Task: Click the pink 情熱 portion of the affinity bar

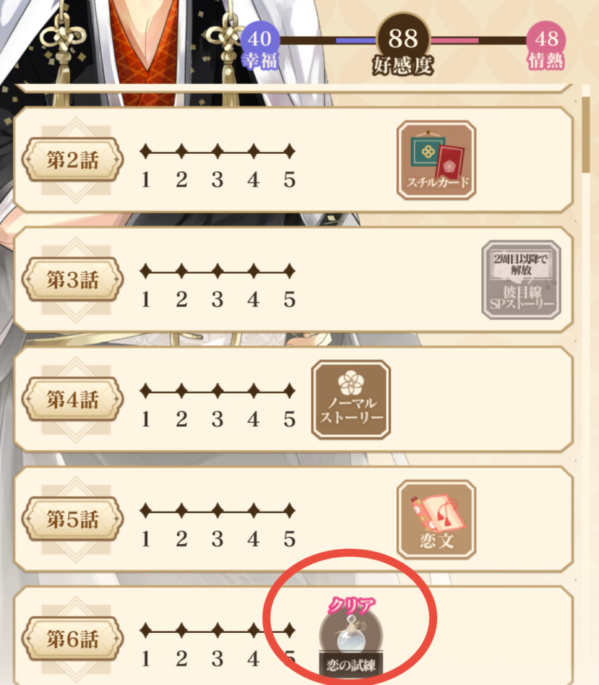Action: [454, 41]
